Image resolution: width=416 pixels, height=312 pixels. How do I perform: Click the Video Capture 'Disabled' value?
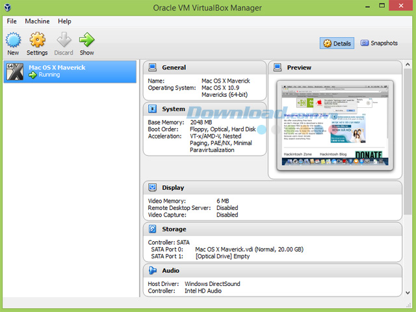(227, 214)
